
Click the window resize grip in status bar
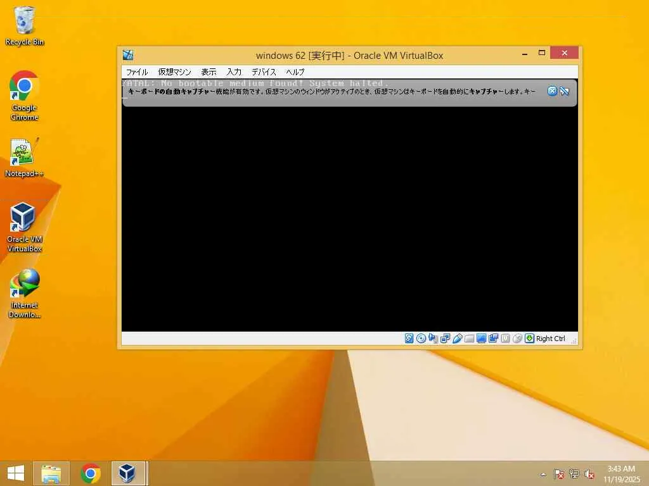(574, 341)
